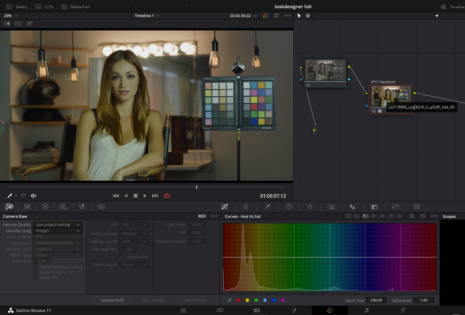Check the Apply CDL checkbox
The height and width of the screenshot is (315, 465).
coord(35,278)
